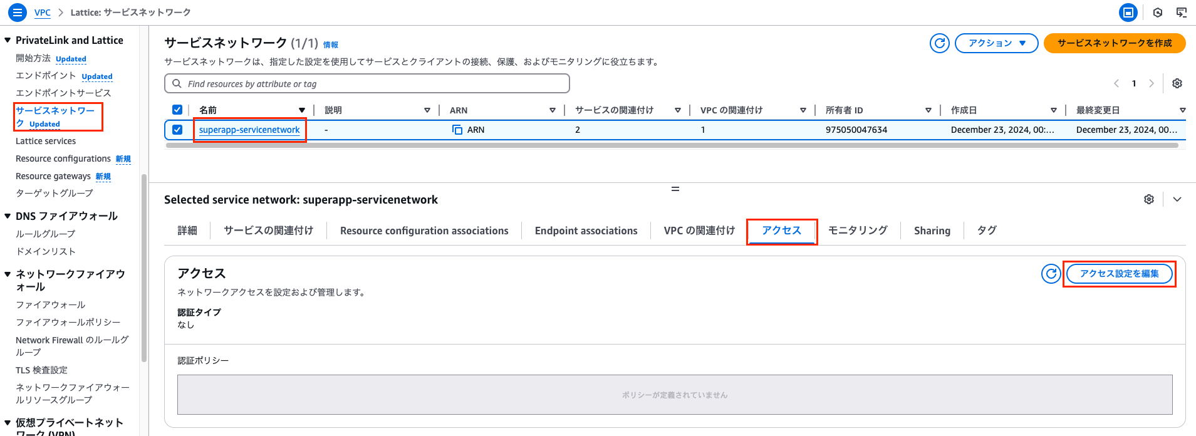Open ターゲットグループ in sidebar
The height and width of the screenshot is (436, 1196).
[x=55, y=194]
